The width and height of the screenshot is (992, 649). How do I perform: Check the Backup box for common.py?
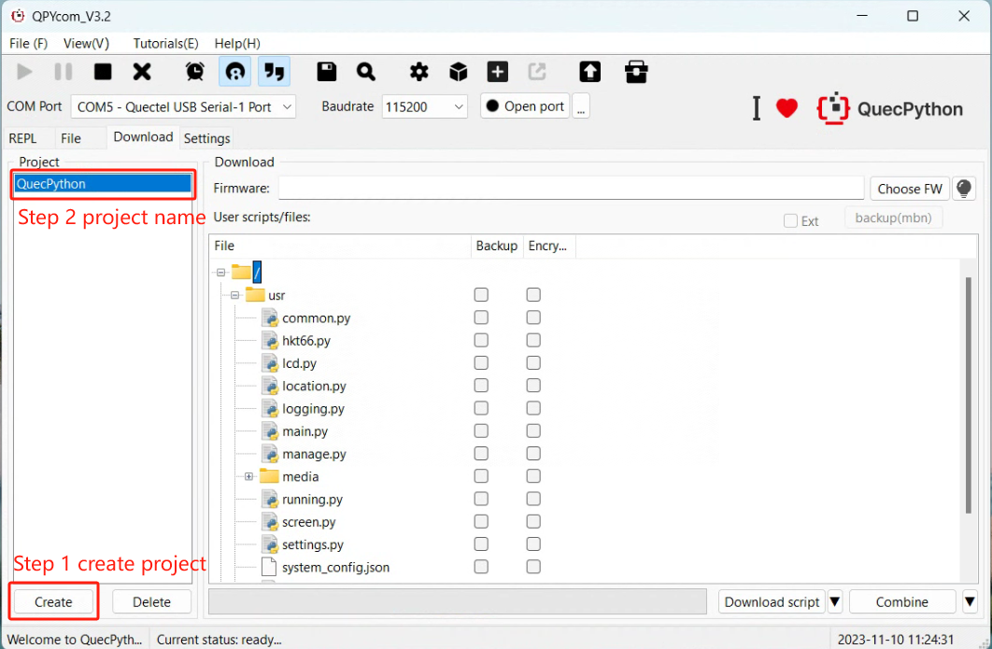tap(481, 317)
